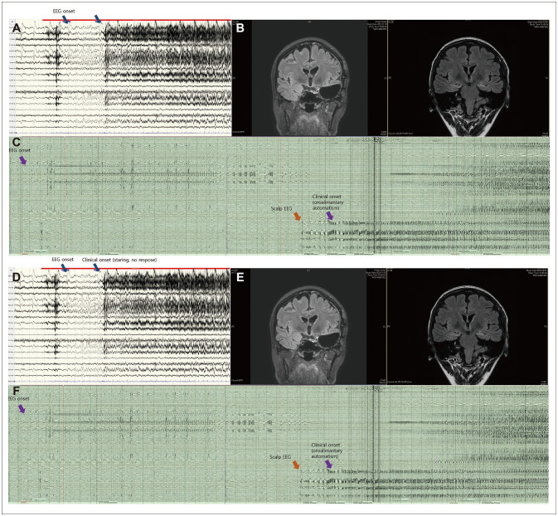
Task: Open the right coronal MRI image in panel B
Action: click(x=468, y=78)
